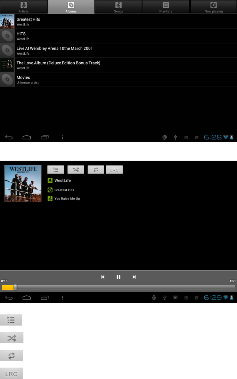Click the You Raise Me Up song title
Image resolution: width=237 pixels, height=379 pixels.
point(67,199)
